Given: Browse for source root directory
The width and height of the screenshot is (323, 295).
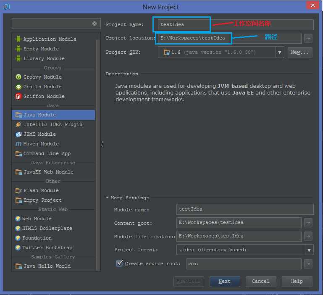Looking at the screenshot, I should point(308,264).
